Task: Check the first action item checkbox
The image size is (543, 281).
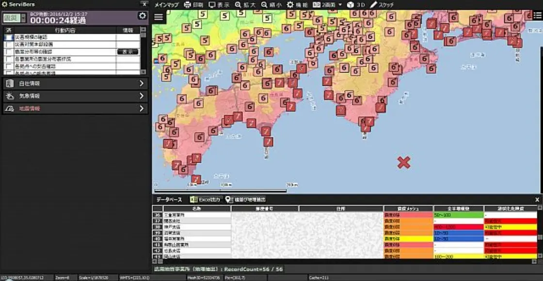Action: pyautogui.click(x=9, y=37)
